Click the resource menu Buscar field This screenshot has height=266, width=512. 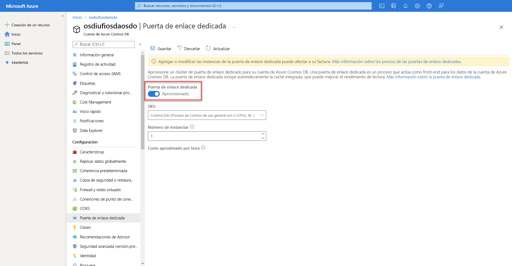pyautogui.click(x=104, y=44)
